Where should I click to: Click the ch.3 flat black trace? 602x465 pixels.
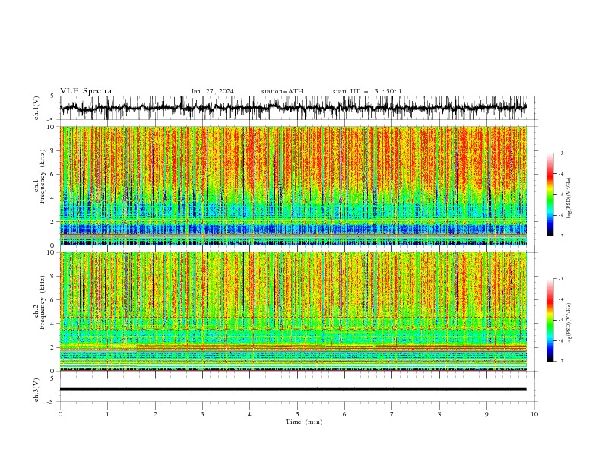click(293, 389)
